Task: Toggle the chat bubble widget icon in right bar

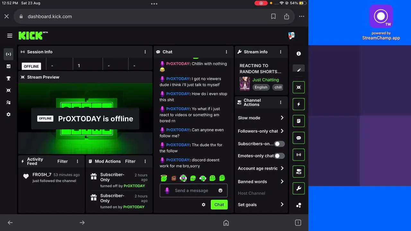Action: pos(299,138)
